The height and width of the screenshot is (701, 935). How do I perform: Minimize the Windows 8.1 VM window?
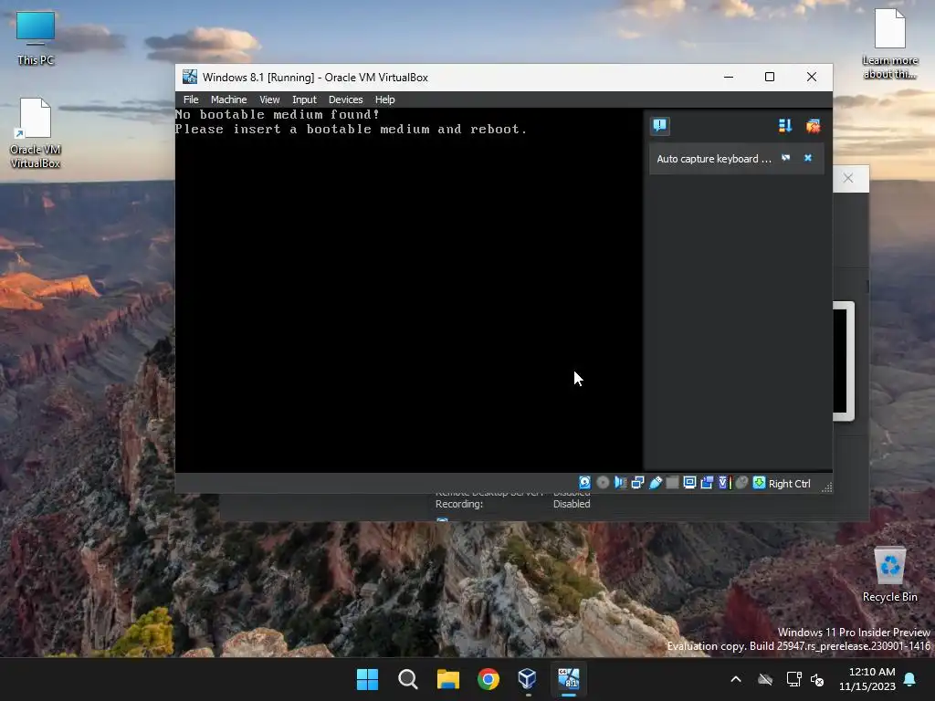tap(728, 77)
